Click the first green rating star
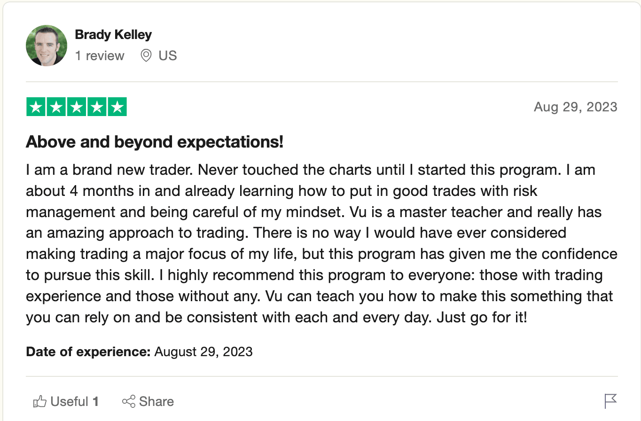Viewport: 641px width, 421px height. tap(36, 107)
